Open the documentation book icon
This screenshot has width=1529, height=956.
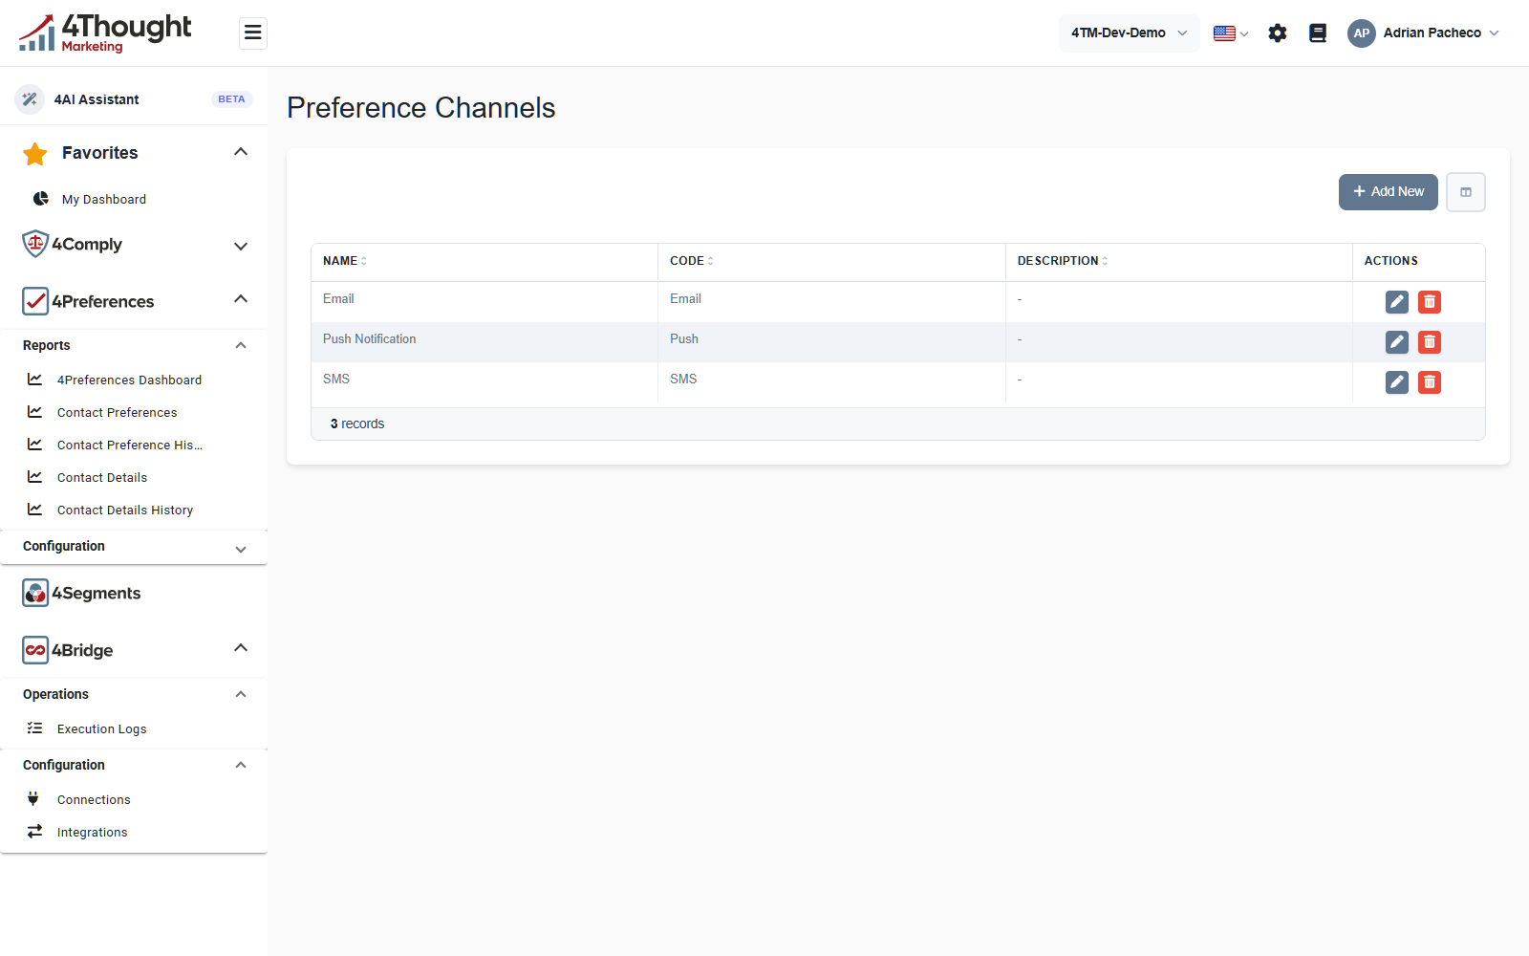[x=1318, y=33]
